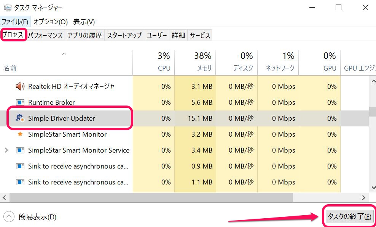Expand the SimpleStar Smart Monitor Service row

click(x=6, y=150)
